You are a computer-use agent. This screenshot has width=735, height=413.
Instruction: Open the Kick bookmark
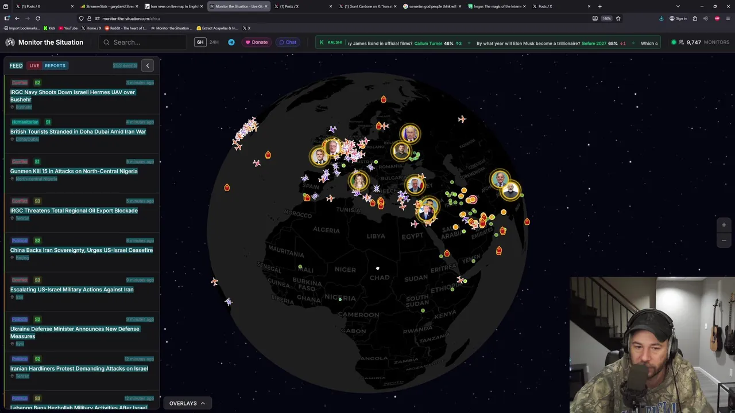(x=49, y=28)
